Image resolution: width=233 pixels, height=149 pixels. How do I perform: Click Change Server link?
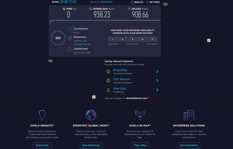pyautogui.click(x=82, y=44)
